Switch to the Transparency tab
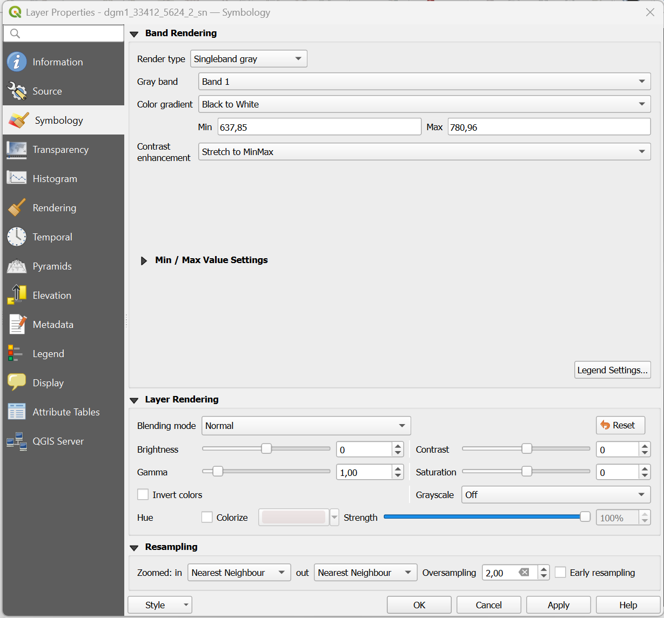Image resolution: width=664 pixels, height=618 pixels. (61, 150)
